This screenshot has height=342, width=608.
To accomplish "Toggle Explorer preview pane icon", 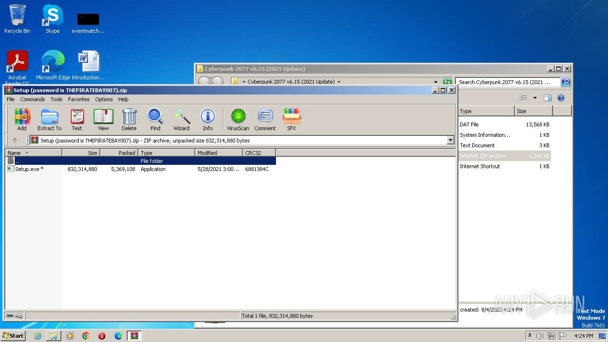I will click(548, 98).
